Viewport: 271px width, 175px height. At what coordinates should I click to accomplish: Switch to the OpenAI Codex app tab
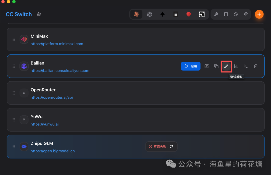(x=149, y=14)
